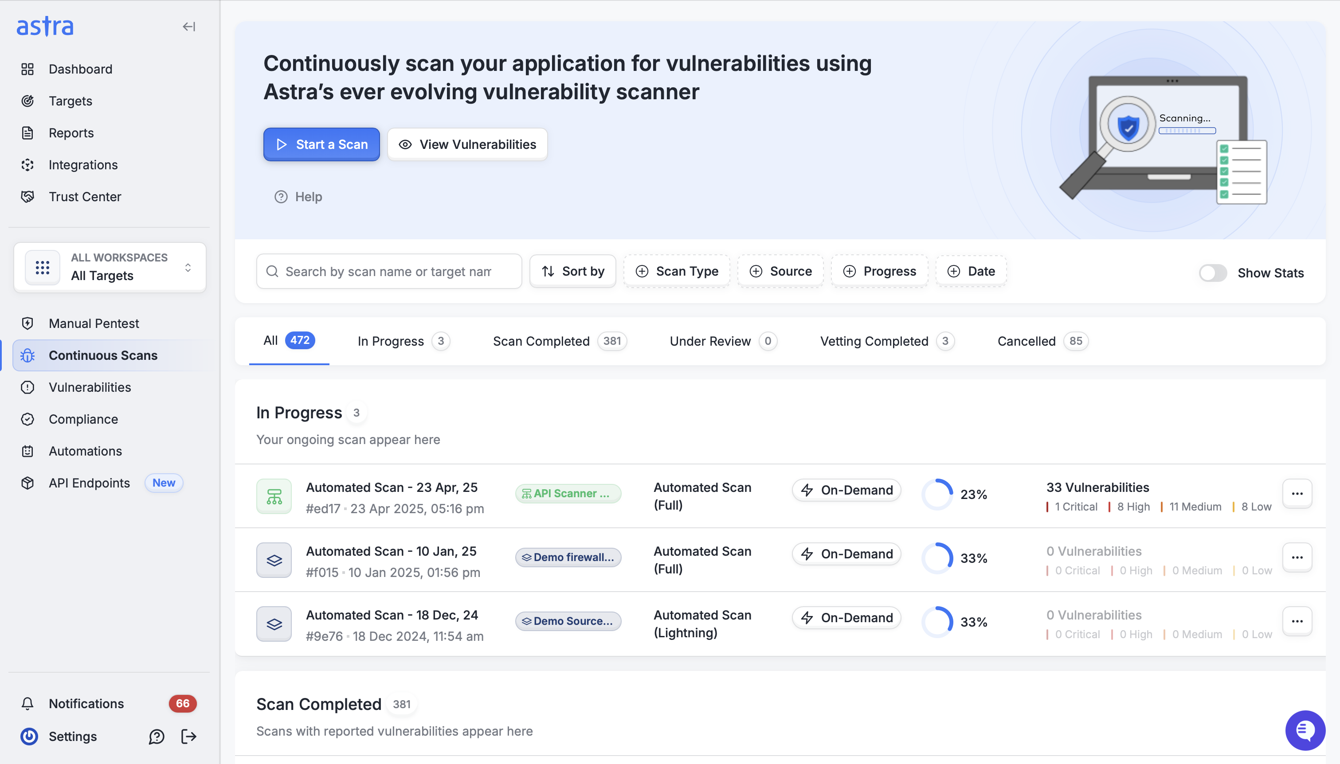This screenshot has height=764, width=1340.
Task: Click the scan name search field
Action: click(x=389, y=271)
